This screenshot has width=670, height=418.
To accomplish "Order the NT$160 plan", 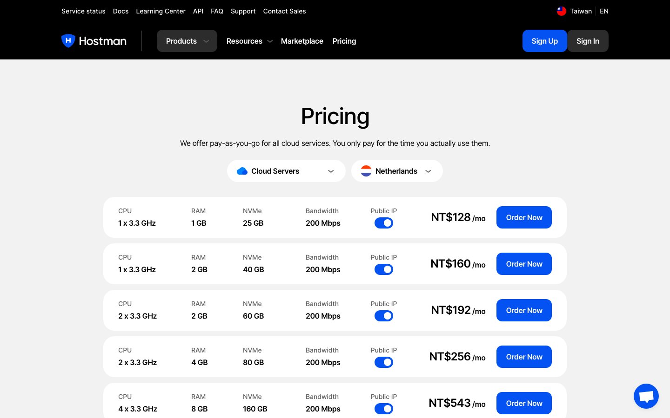I will point(524,264).
